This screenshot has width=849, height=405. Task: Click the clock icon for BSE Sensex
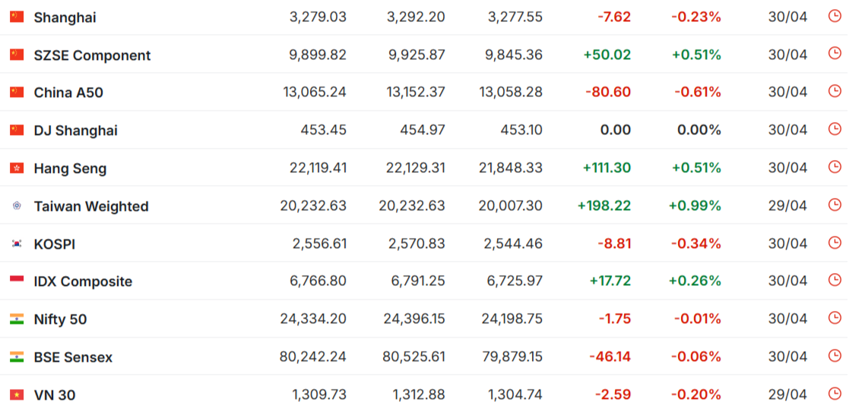point(835,356)
